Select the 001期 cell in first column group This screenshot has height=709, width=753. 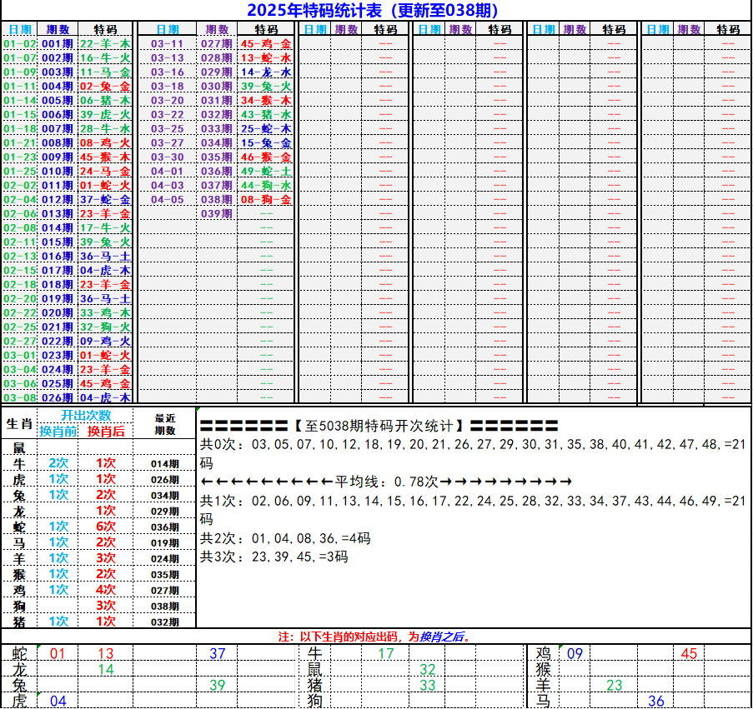[x=58, y=43]
